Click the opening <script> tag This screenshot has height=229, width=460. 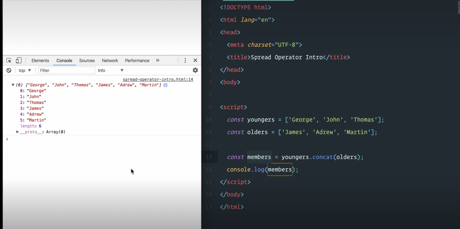234,107
